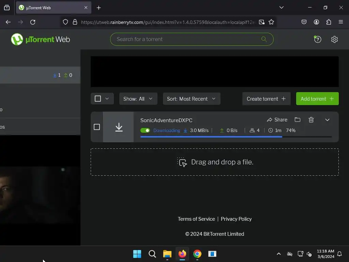349x262 pixels.
Task: Click the download arrow thumbnail of SonicAdventureDXPC
Action: click(119, 127)
